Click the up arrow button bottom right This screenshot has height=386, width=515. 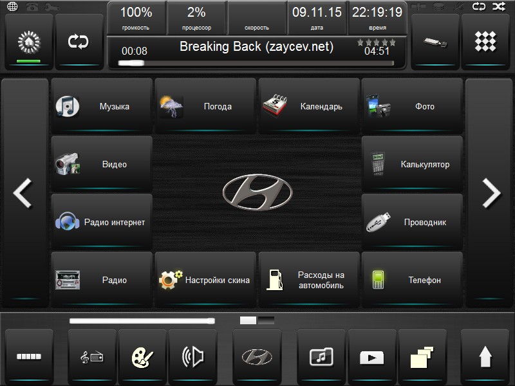[485, 356]
